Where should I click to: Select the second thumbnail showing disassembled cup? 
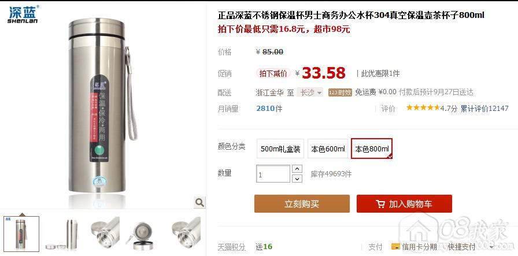[62, 233]
